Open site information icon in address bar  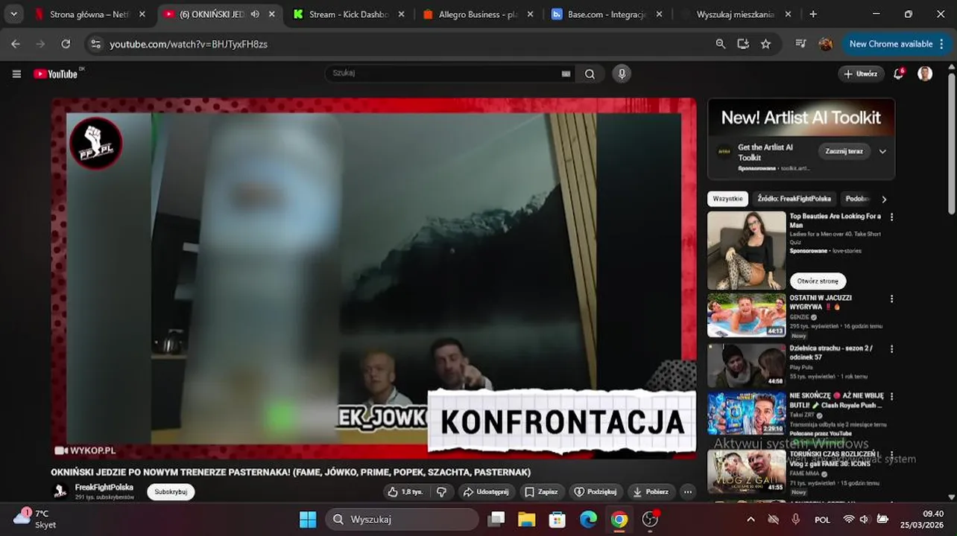pyautogui.click(x=95, y=44)
